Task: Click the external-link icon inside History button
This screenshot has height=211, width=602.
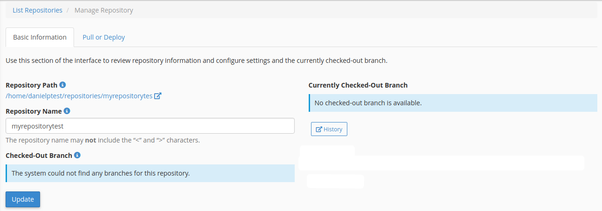Action: (319, 129)
